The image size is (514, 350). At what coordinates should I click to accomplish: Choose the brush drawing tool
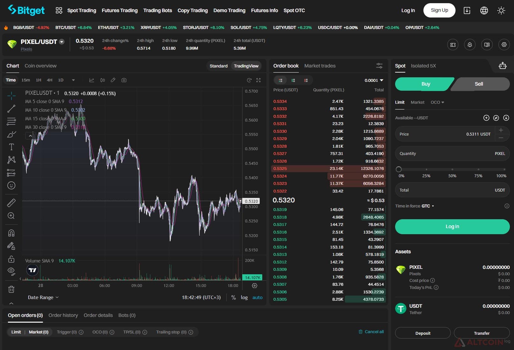click(x=11, y=134)
